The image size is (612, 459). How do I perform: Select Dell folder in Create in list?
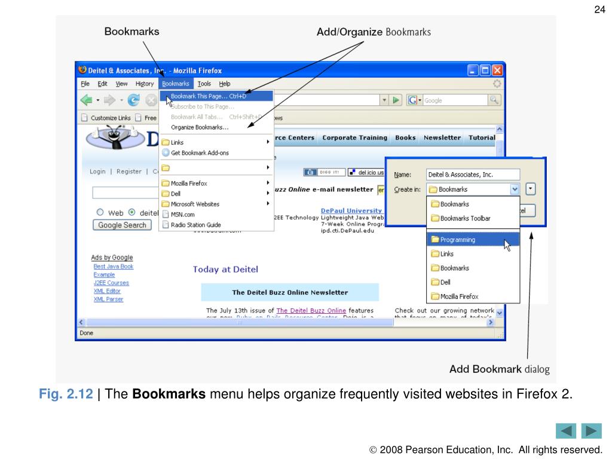(x=473, y=282)
